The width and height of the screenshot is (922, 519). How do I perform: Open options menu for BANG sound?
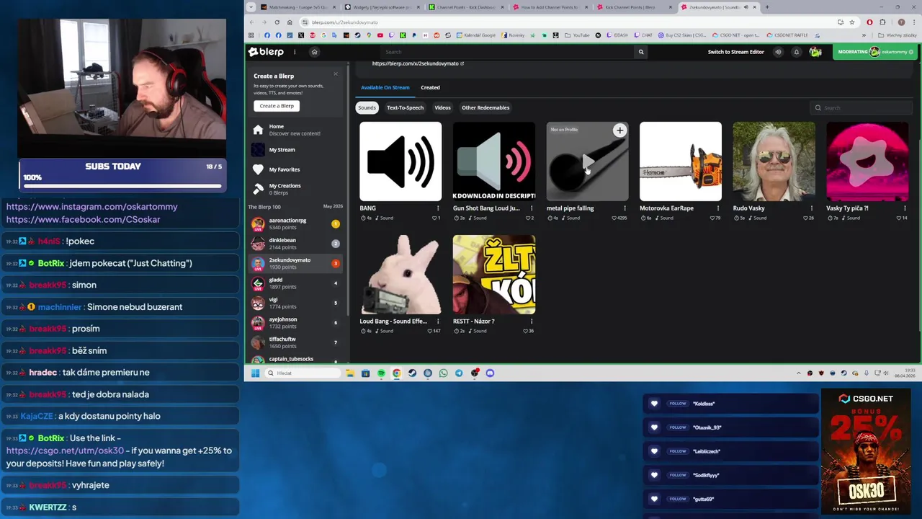[438, 208]
